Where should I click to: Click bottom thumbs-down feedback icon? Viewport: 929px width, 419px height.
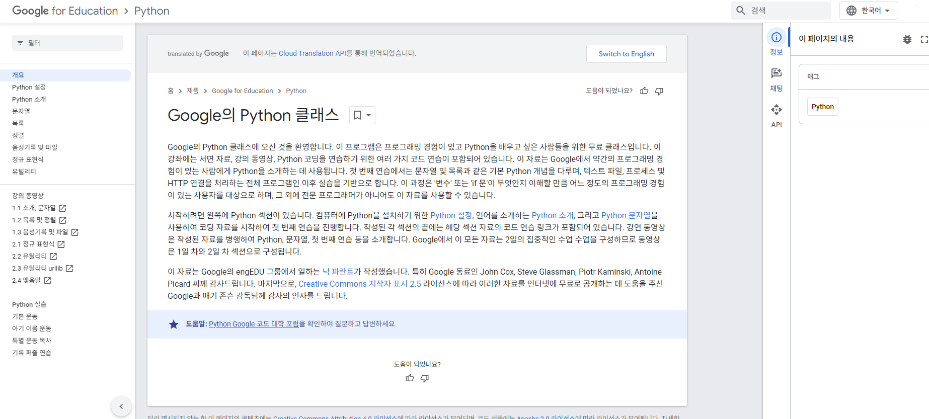(425, 378)
